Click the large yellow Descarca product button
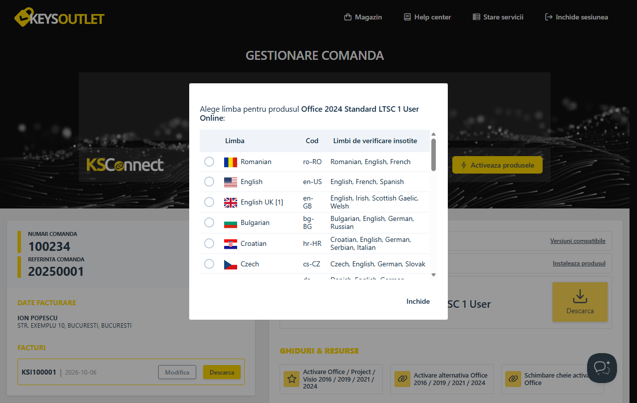The image size is (637, 403). pos(580,302)
